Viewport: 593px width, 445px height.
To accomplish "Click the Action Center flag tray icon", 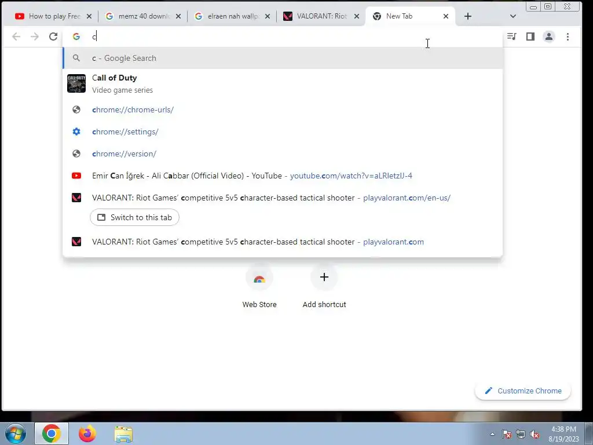I will (x=507, y=435).
